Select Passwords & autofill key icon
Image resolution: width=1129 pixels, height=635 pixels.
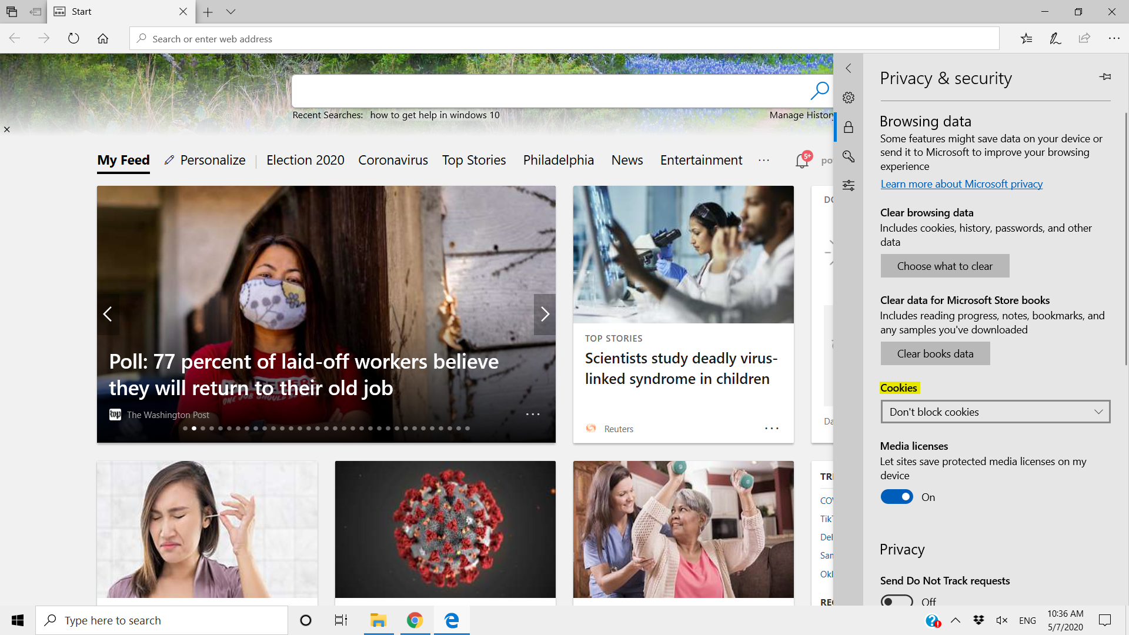(x=848, y=156)
